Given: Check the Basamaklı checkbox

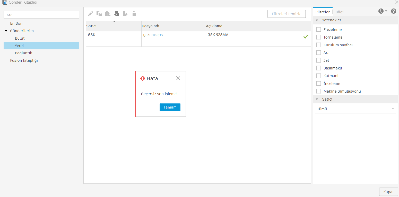Looking at the screenshot, I should (x=319, y=68).
